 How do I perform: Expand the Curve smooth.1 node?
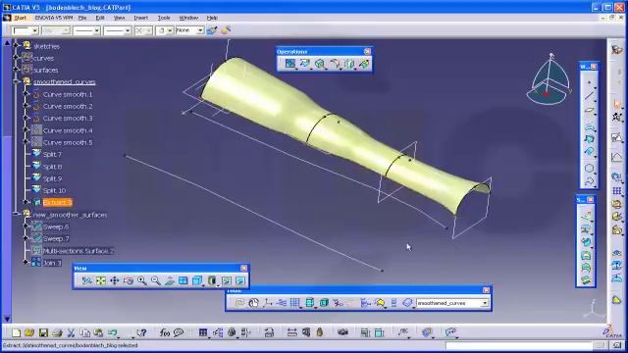point(26,94)
